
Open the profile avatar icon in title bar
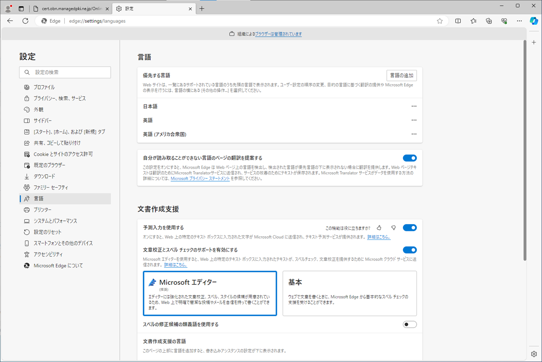tap(8, 8)
